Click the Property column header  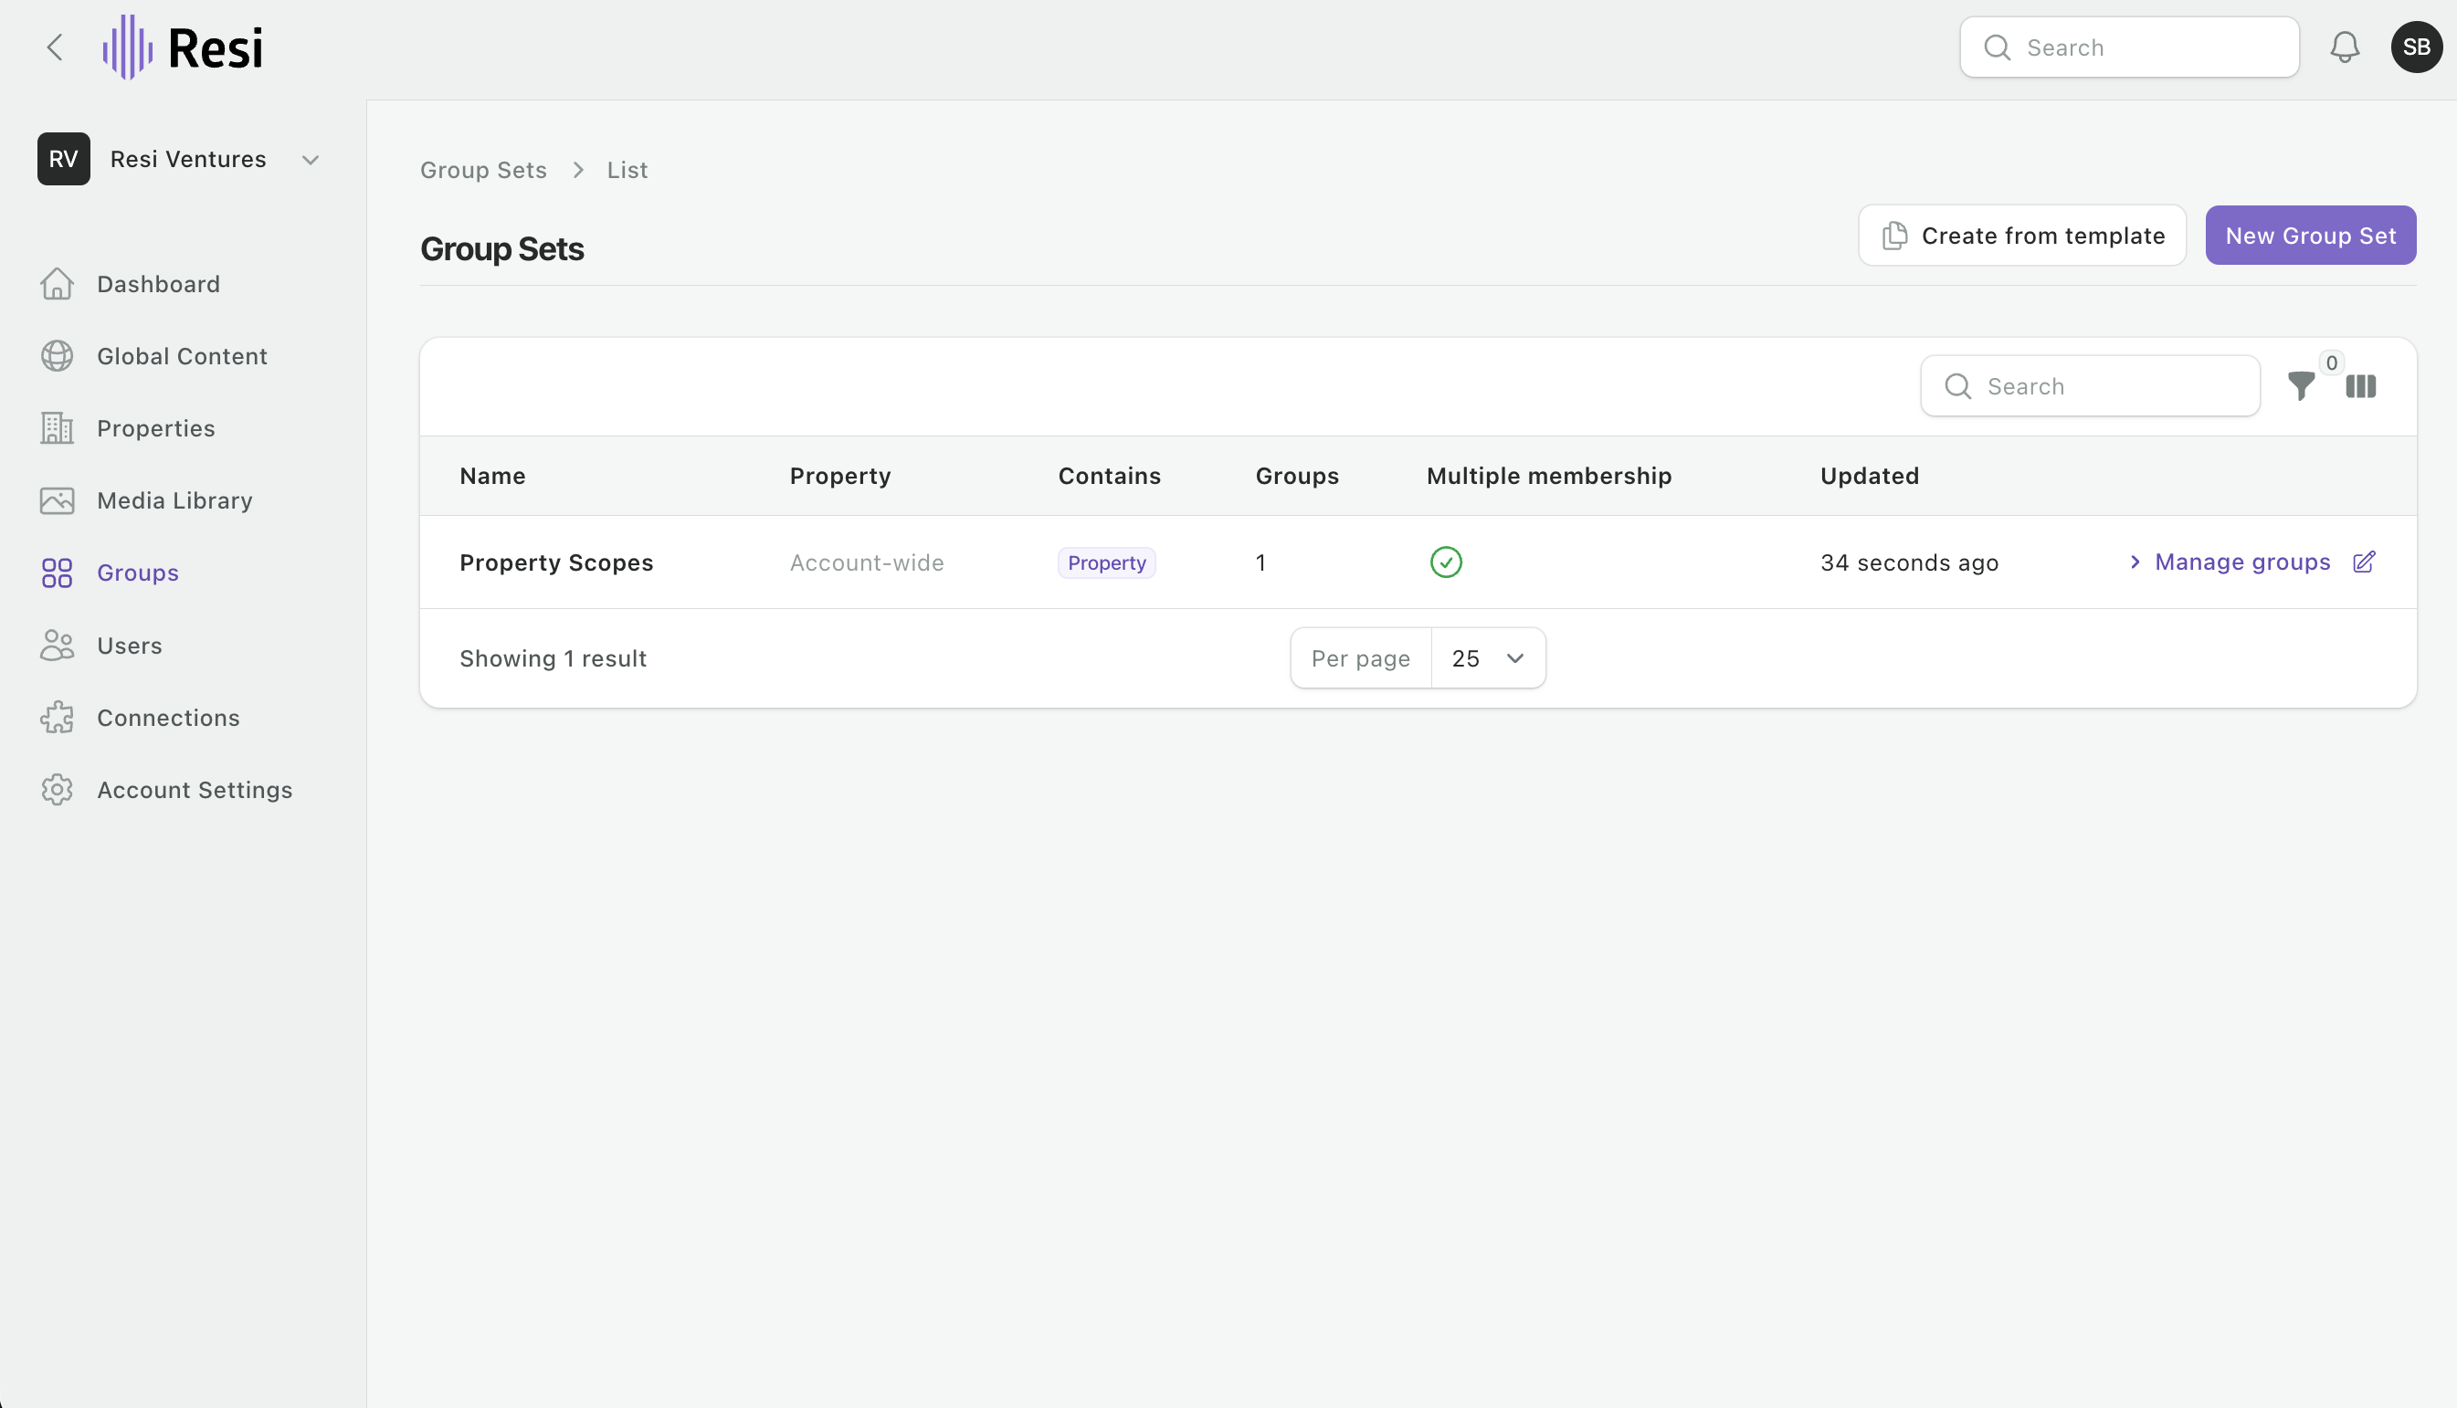pos(839,476)
